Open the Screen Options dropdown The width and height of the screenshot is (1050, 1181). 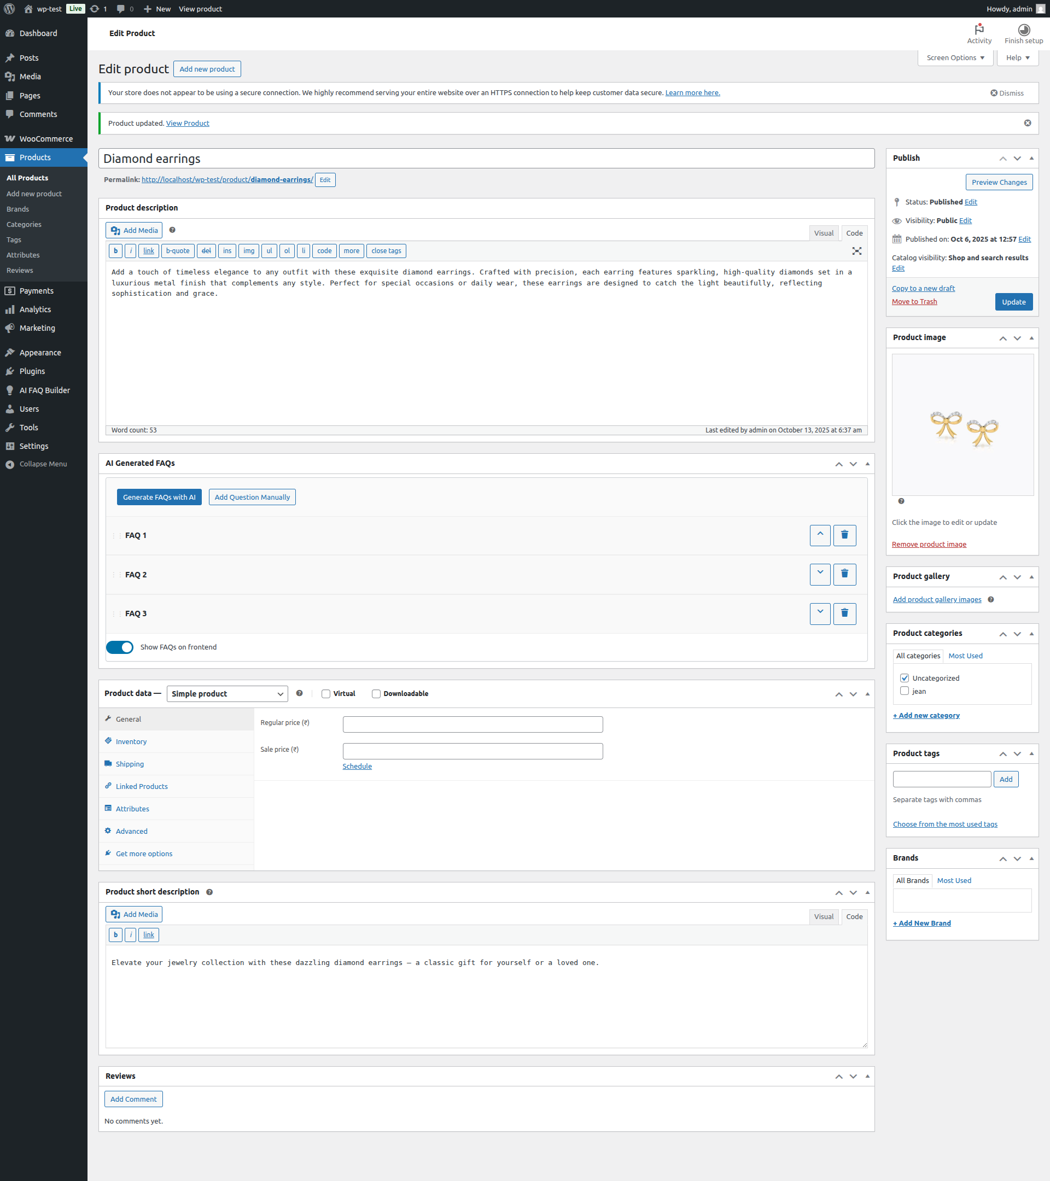(x=954, y=57)
